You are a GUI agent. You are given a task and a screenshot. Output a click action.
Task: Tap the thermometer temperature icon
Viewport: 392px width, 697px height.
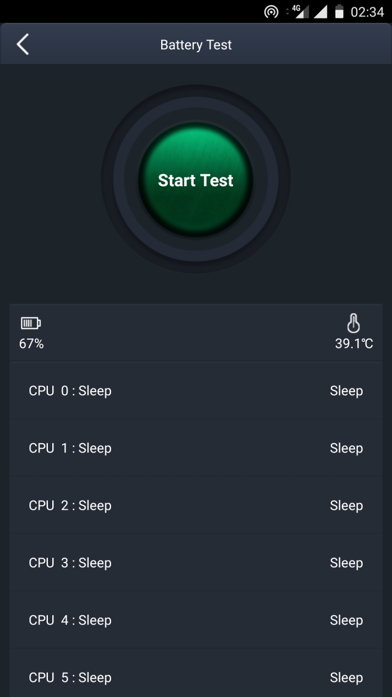pos(353,323)
